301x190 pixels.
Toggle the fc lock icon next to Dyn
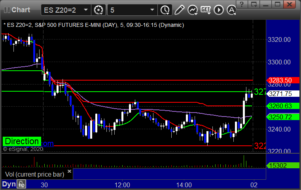pyautogui.click(x=21, y=184)
